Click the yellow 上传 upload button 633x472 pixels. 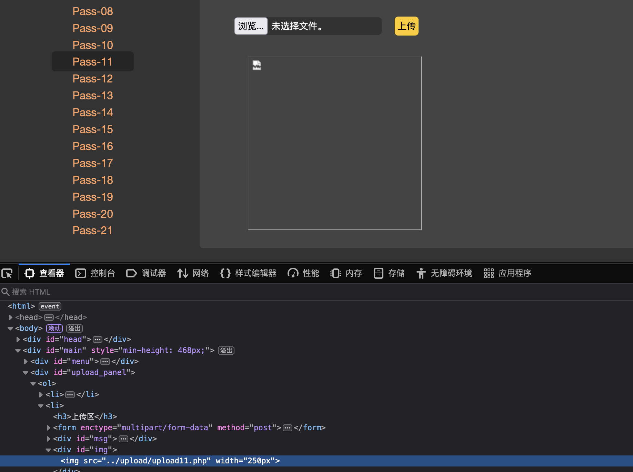[406, 26]
